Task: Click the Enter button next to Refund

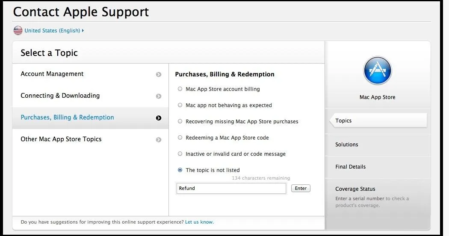Action: pos(301,188)
